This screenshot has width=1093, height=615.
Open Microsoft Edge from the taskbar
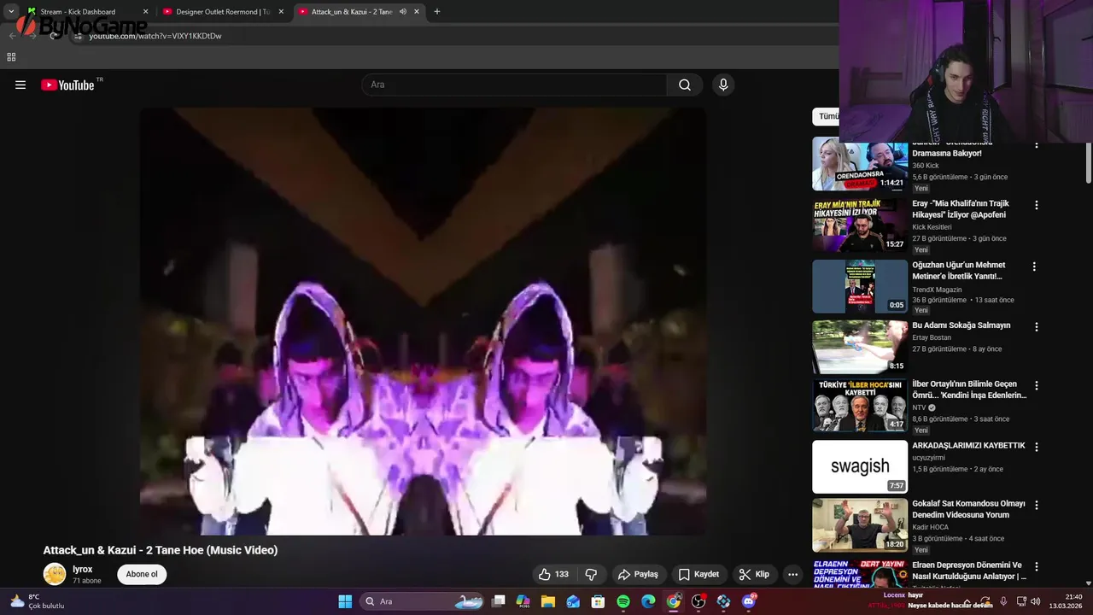648,601
